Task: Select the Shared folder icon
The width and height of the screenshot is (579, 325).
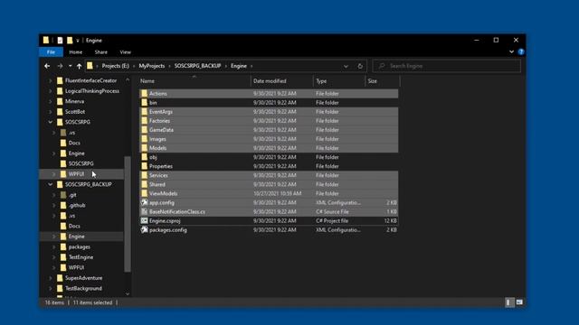Action: (144, 184)
